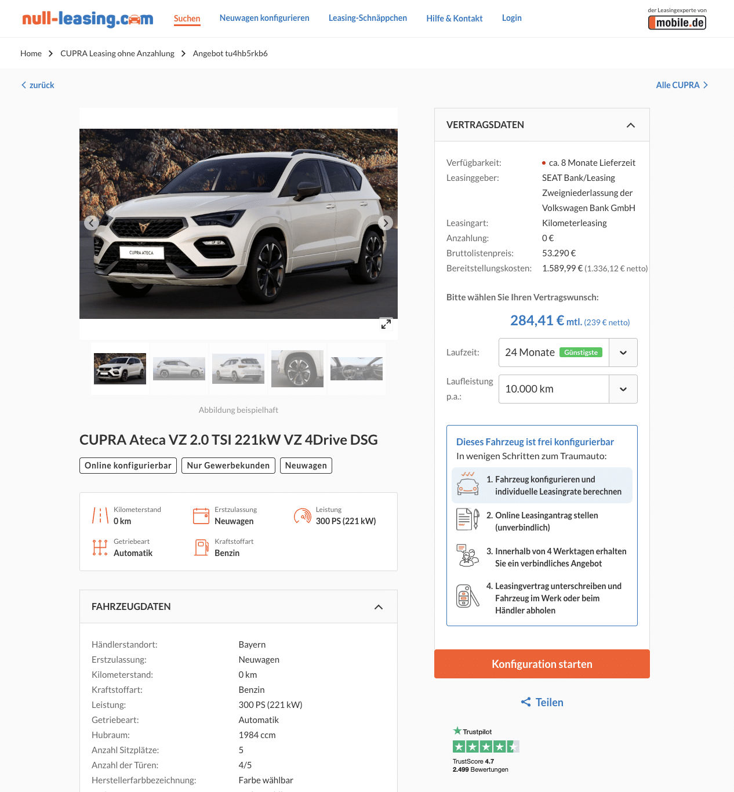The image size is (734, 792).
Task: Go to the Suchen tab
Action: pyautogui.click(x=187, y=19)
